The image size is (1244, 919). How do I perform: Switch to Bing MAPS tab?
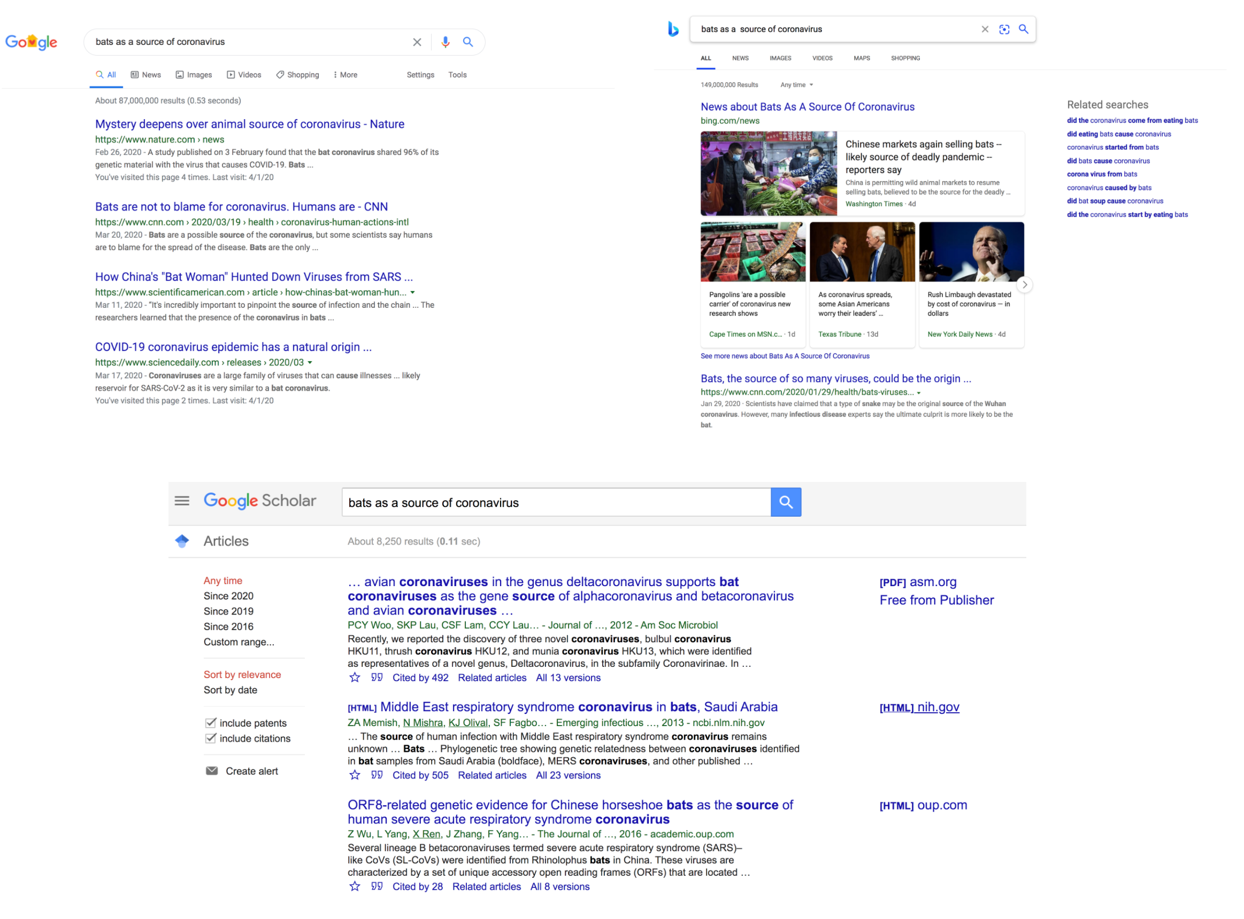[x=862, y=58]
